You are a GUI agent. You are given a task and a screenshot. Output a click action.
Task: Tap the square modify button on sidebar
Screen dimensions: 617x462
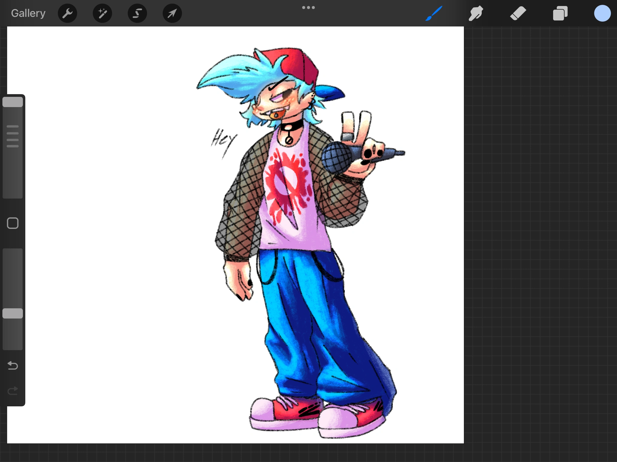coord(13,223)
